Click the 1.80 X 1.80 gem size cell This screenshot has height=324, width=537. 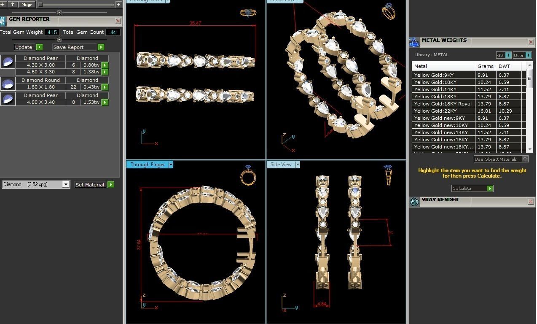(x=40, y=87)
